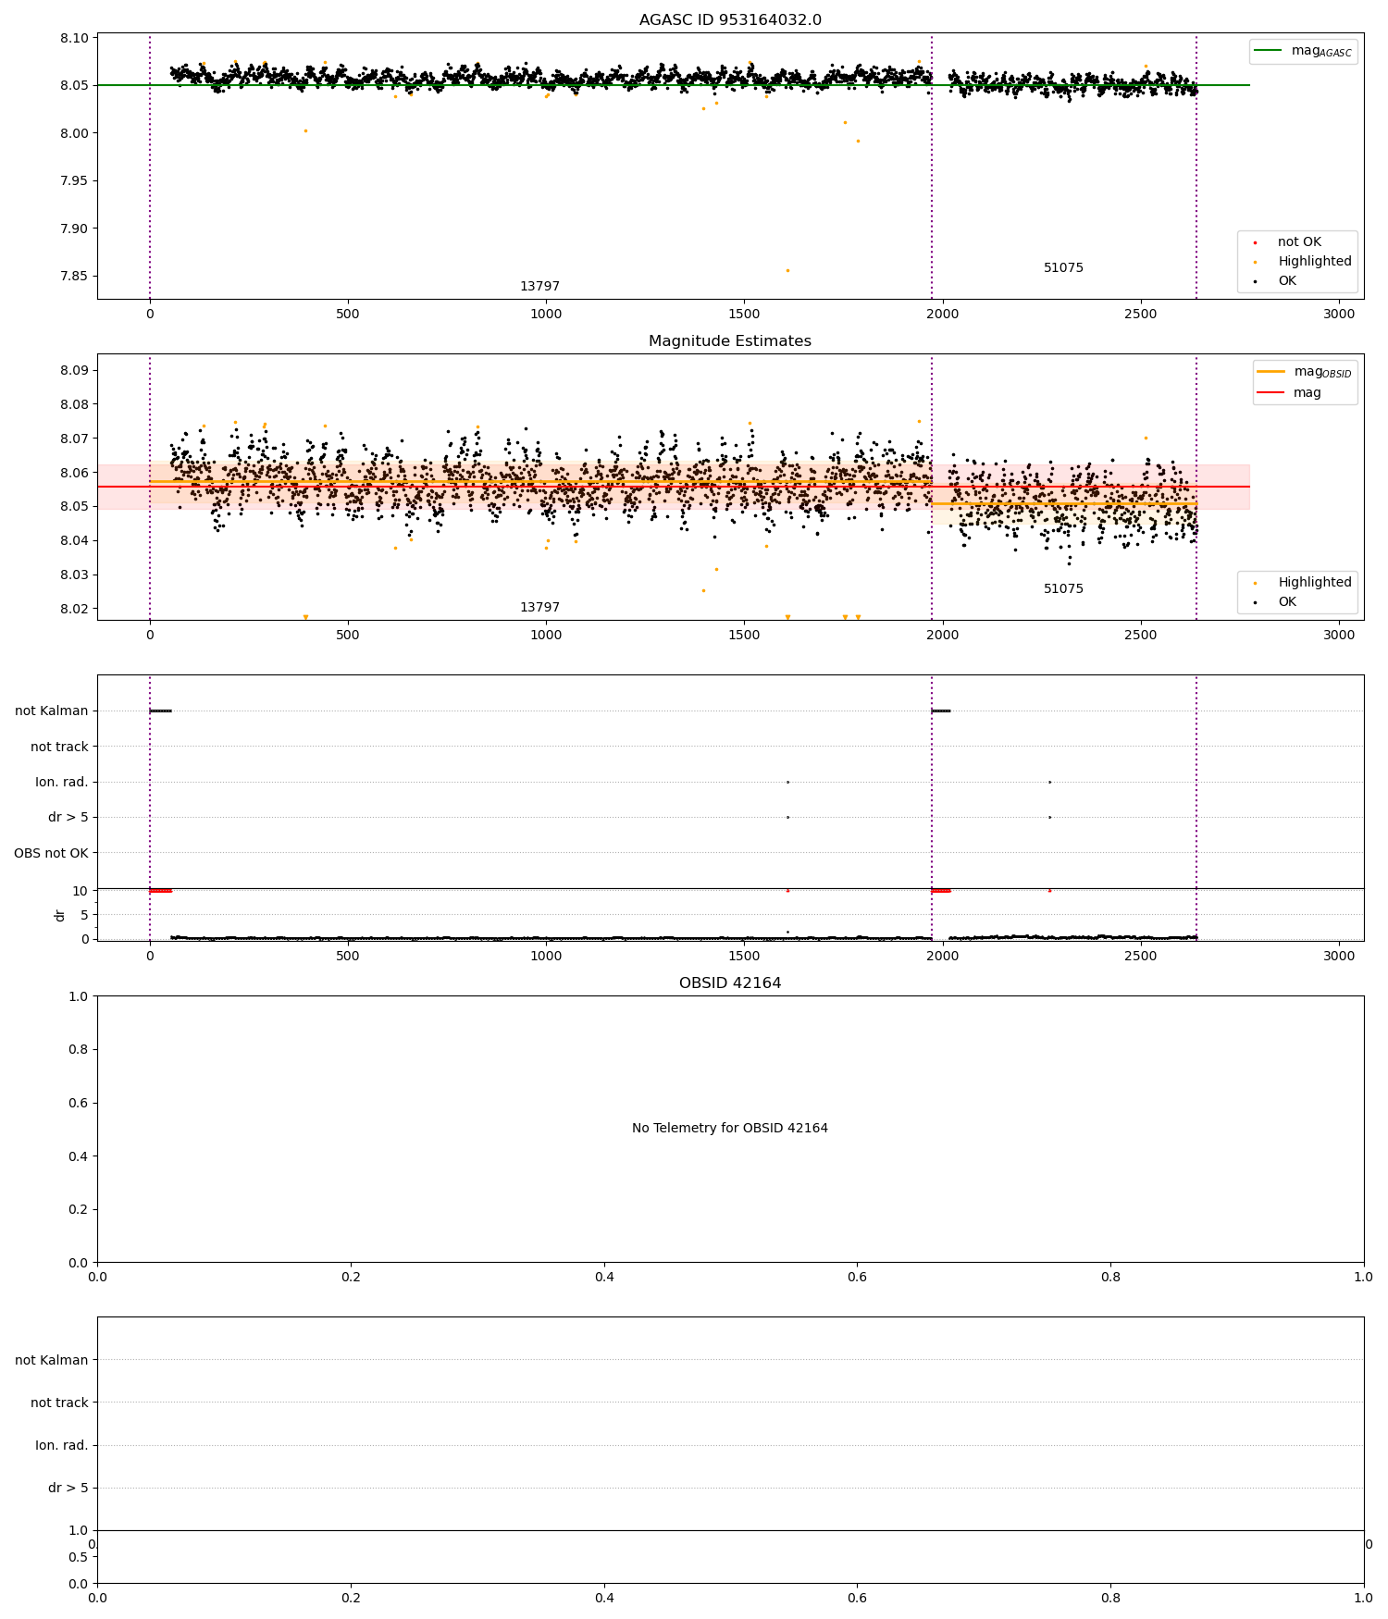The image size is (1388, 1619).
Task: Select the orange mag OBSID legend entry
Action: point(1305,372)
